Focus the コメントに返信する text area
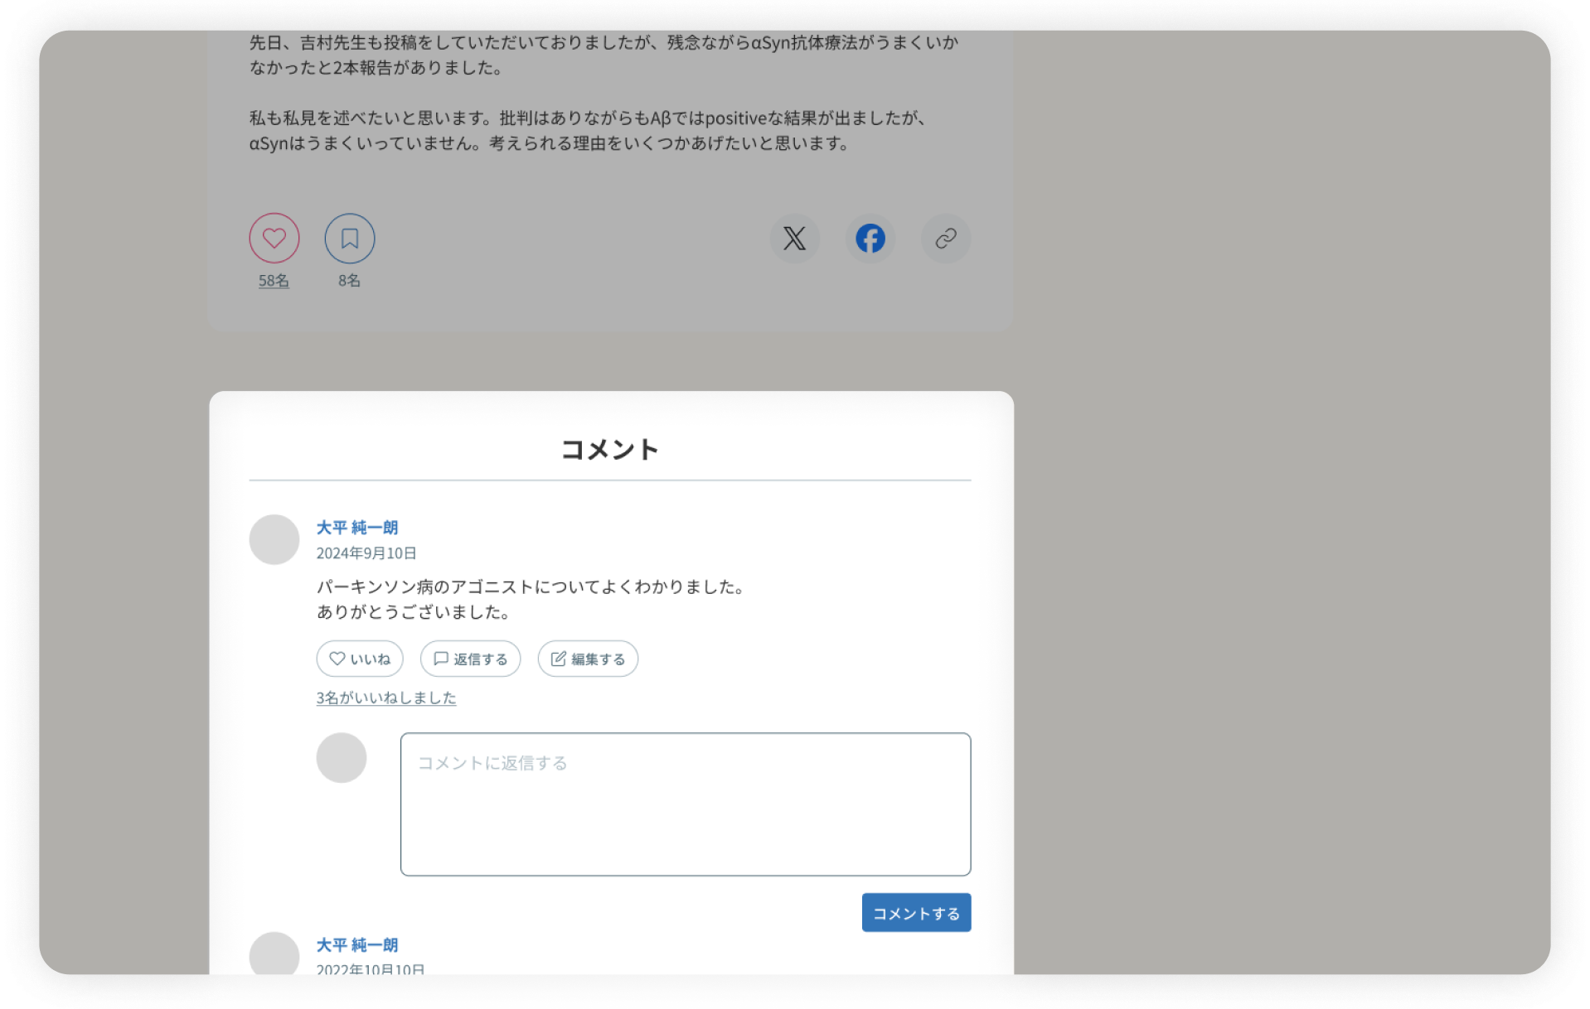Screen dimensions: 1590x1009 pos(685,804)
